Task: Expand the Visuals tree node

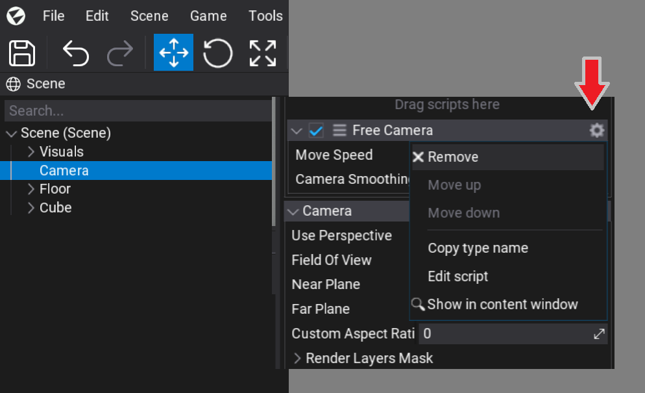Action: click(x=30, y=152)
